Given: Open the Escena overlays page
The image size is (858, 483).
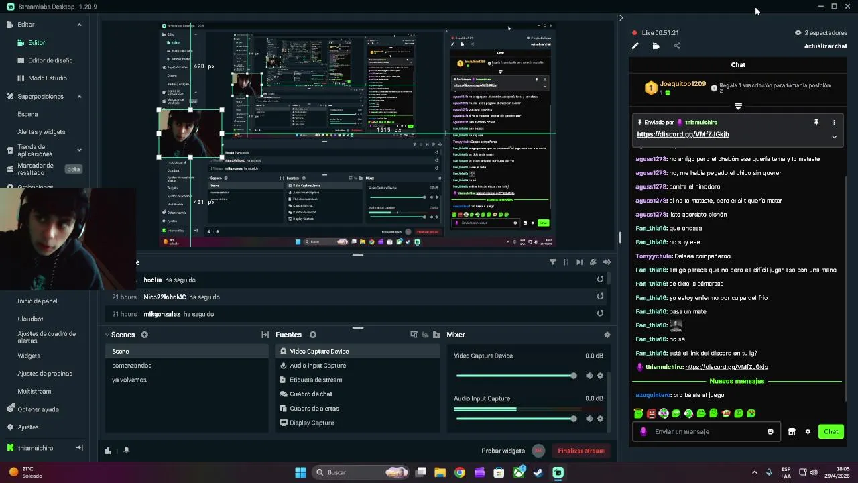Looking at the screenshot, I should pos(27,114).
